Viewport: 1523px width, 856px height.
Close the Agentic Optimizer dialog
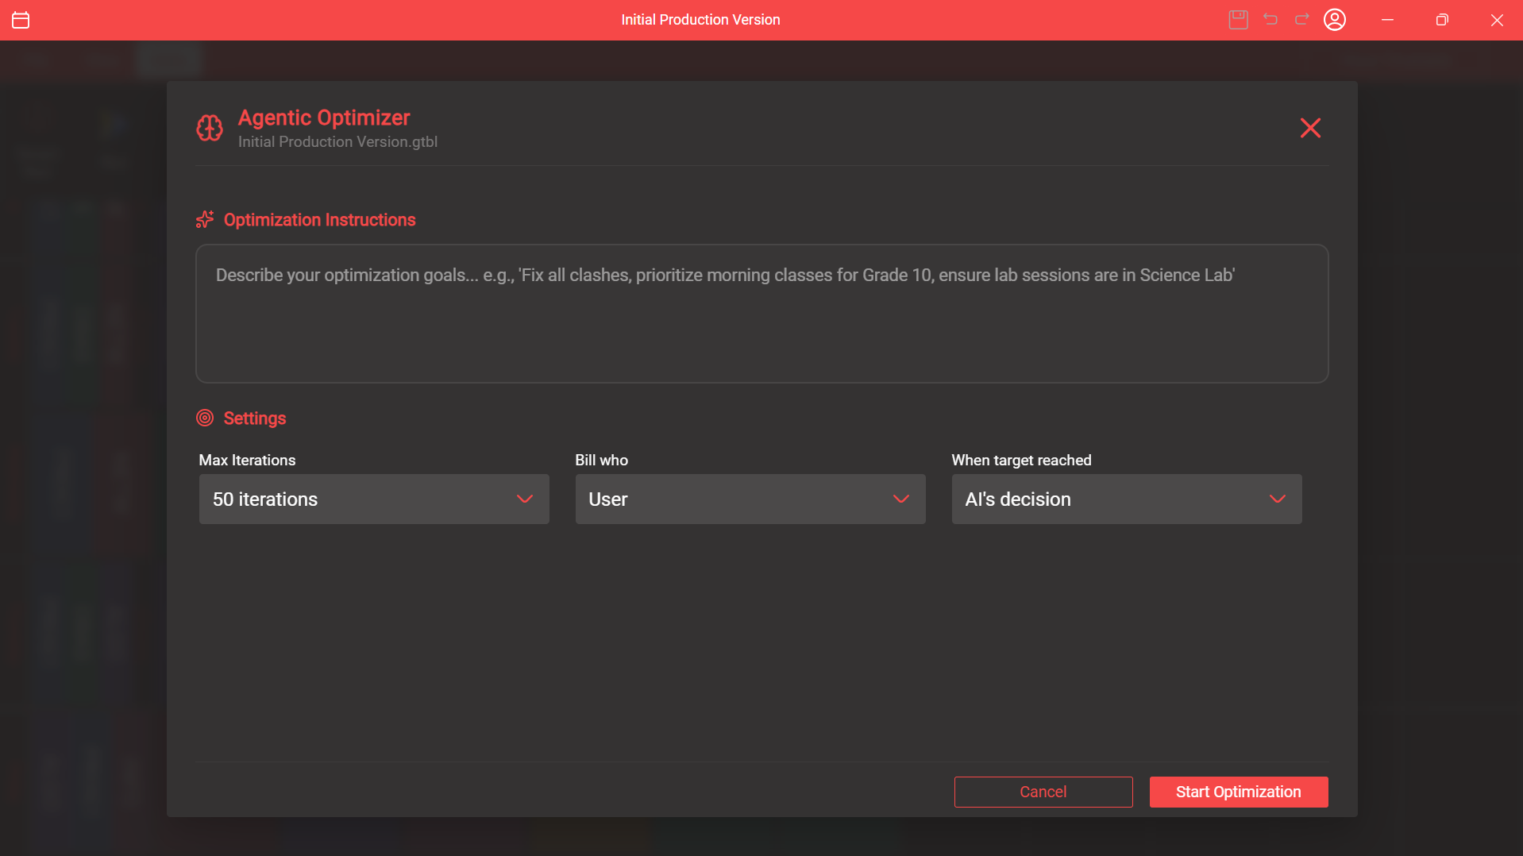(x=1310, y=128)
